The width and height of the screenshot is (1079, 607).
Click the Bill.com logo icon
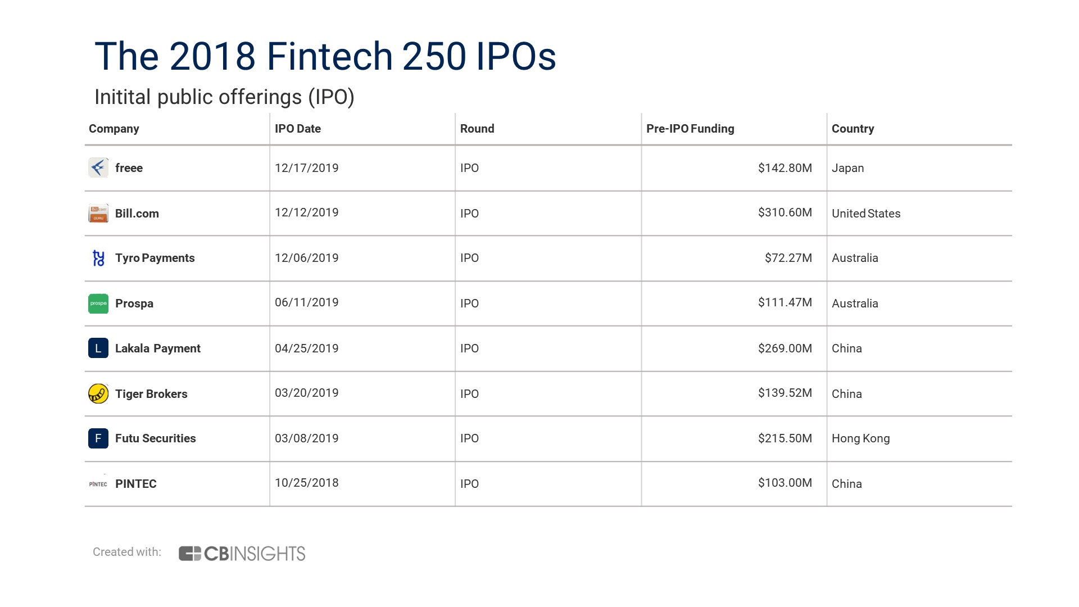(98, 214)
